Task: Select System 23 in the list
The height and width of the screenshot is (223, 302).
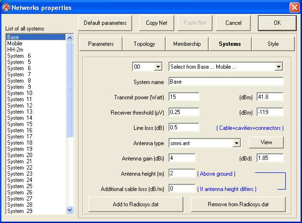Action: tap(36, 174)
